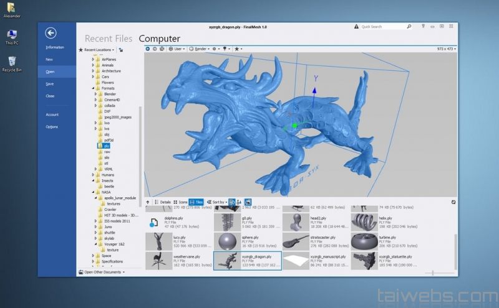Open Options in the left menu
Viewport: 499px width, 308px height.
click(x=52, y=126)
